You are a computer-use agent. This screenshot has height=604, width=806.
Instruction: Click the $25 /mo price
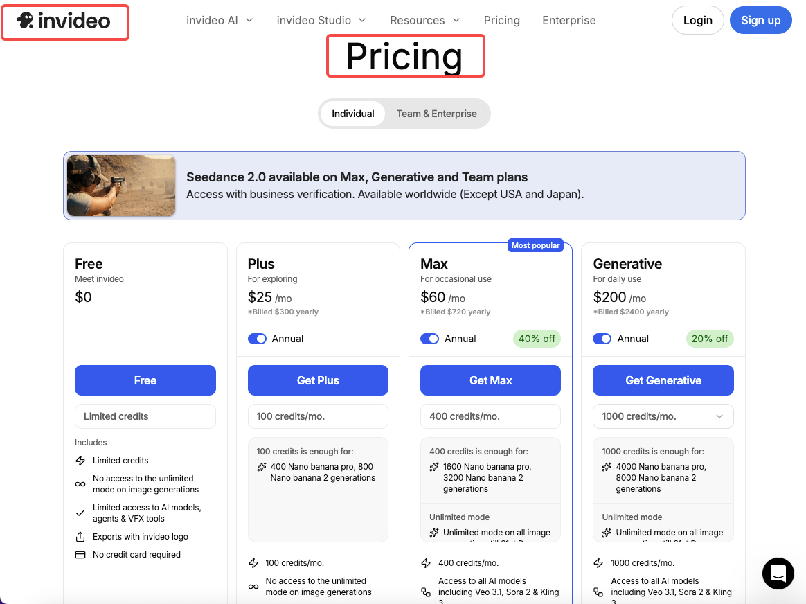270,298
